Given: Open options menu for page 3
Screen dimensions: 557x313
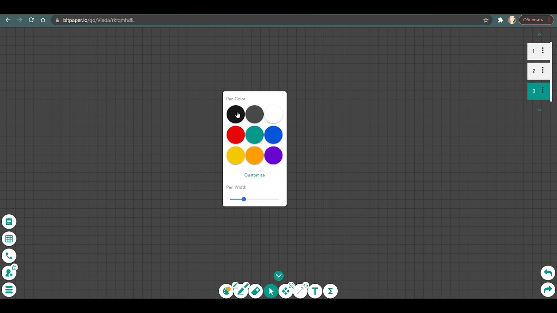Looking at the screenshot, I should point(543,91).
